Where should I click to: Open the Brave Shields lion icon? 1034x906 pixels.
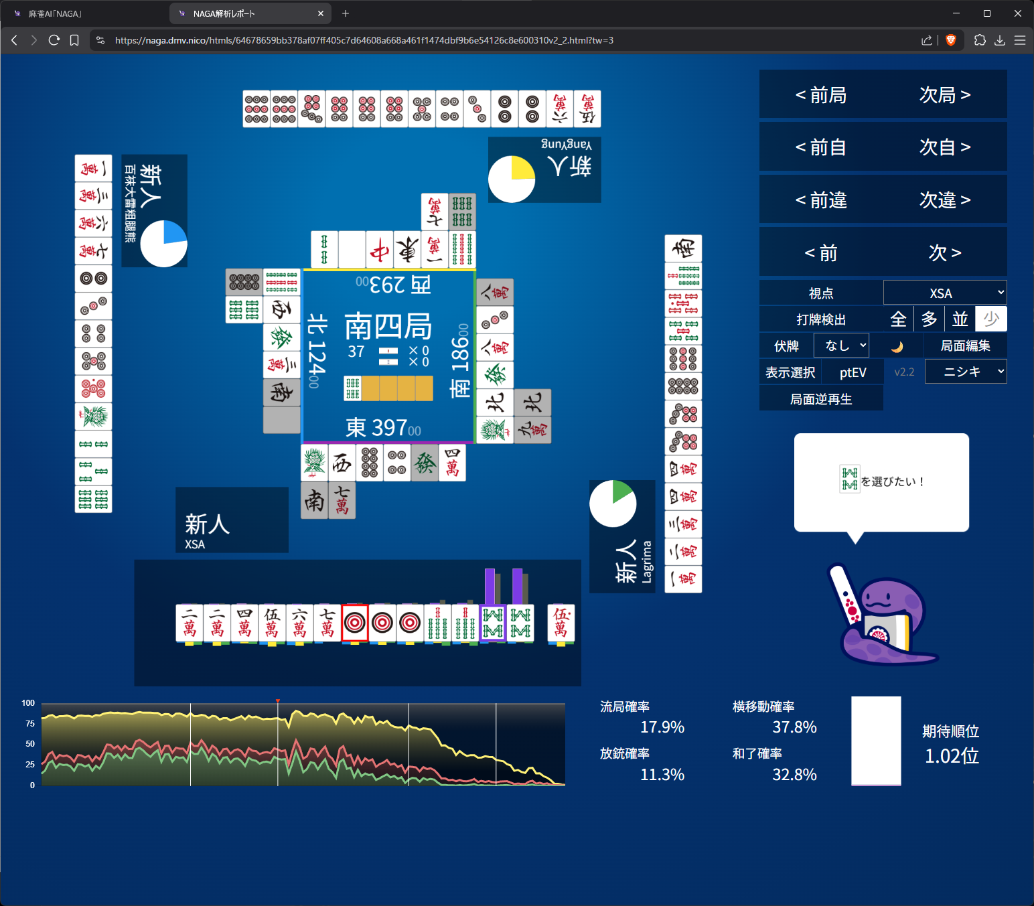click(x=950, y=40)
